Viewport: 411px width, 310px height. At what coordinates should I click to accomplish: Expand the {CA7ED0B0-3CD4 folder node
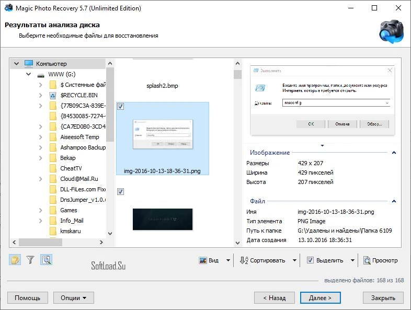tap(41, 127)
